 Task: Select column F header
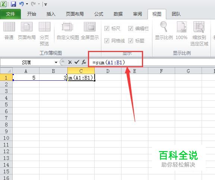[x=161, y=71]
